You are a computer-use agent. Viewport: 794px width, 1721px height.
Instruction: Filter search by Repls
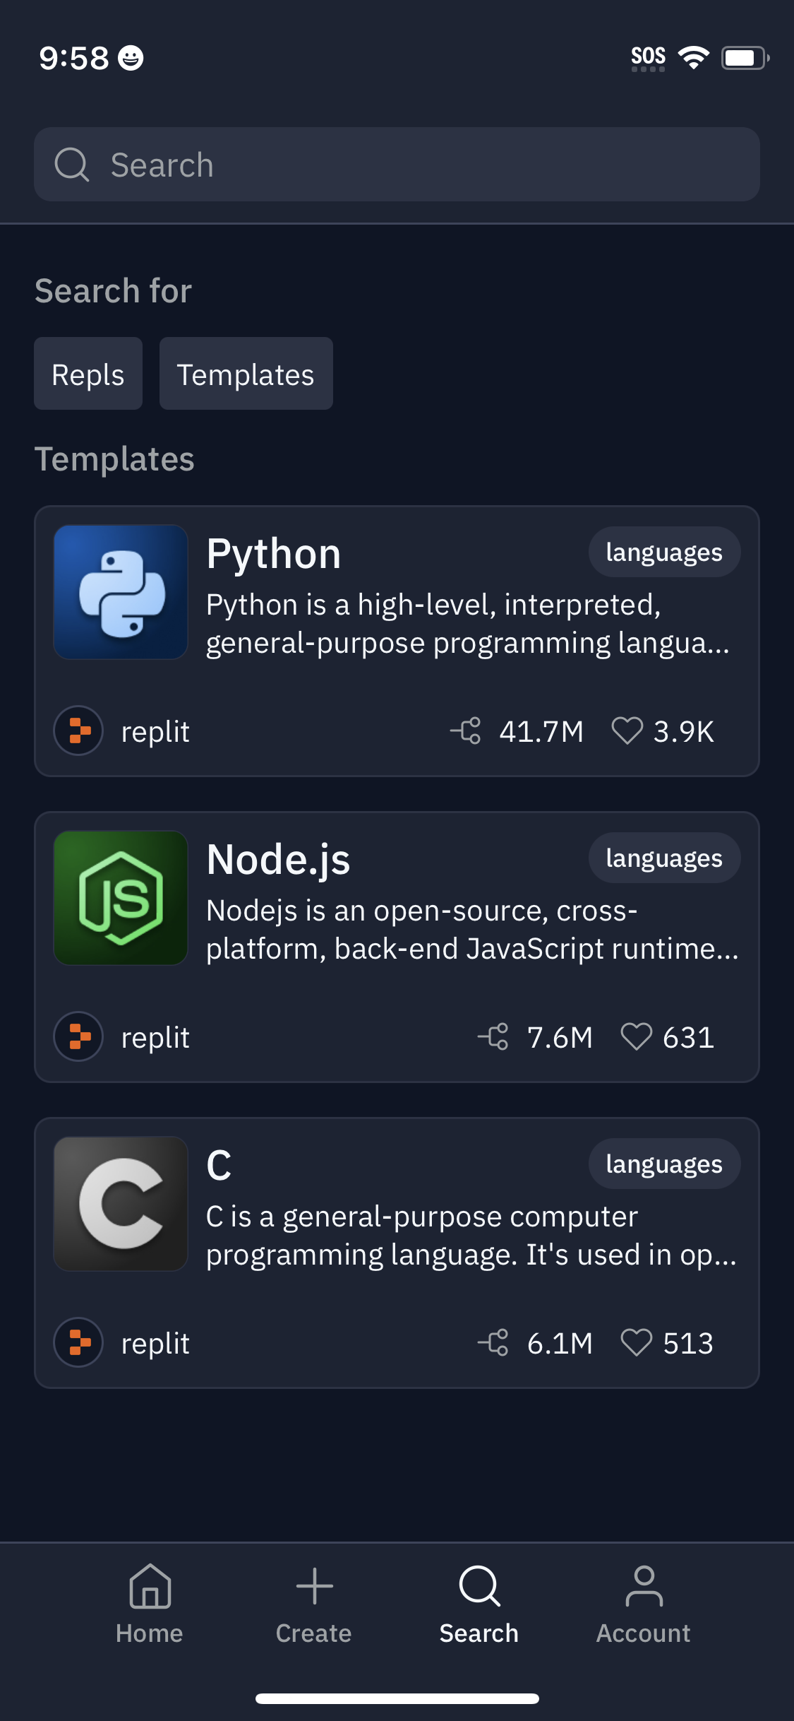click(88, 374)
